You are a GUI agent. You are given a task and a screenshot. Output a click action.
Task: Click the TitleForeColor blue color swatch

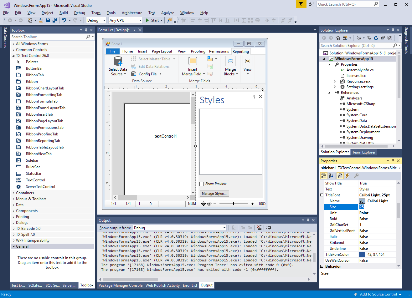[x=362, y=255]
